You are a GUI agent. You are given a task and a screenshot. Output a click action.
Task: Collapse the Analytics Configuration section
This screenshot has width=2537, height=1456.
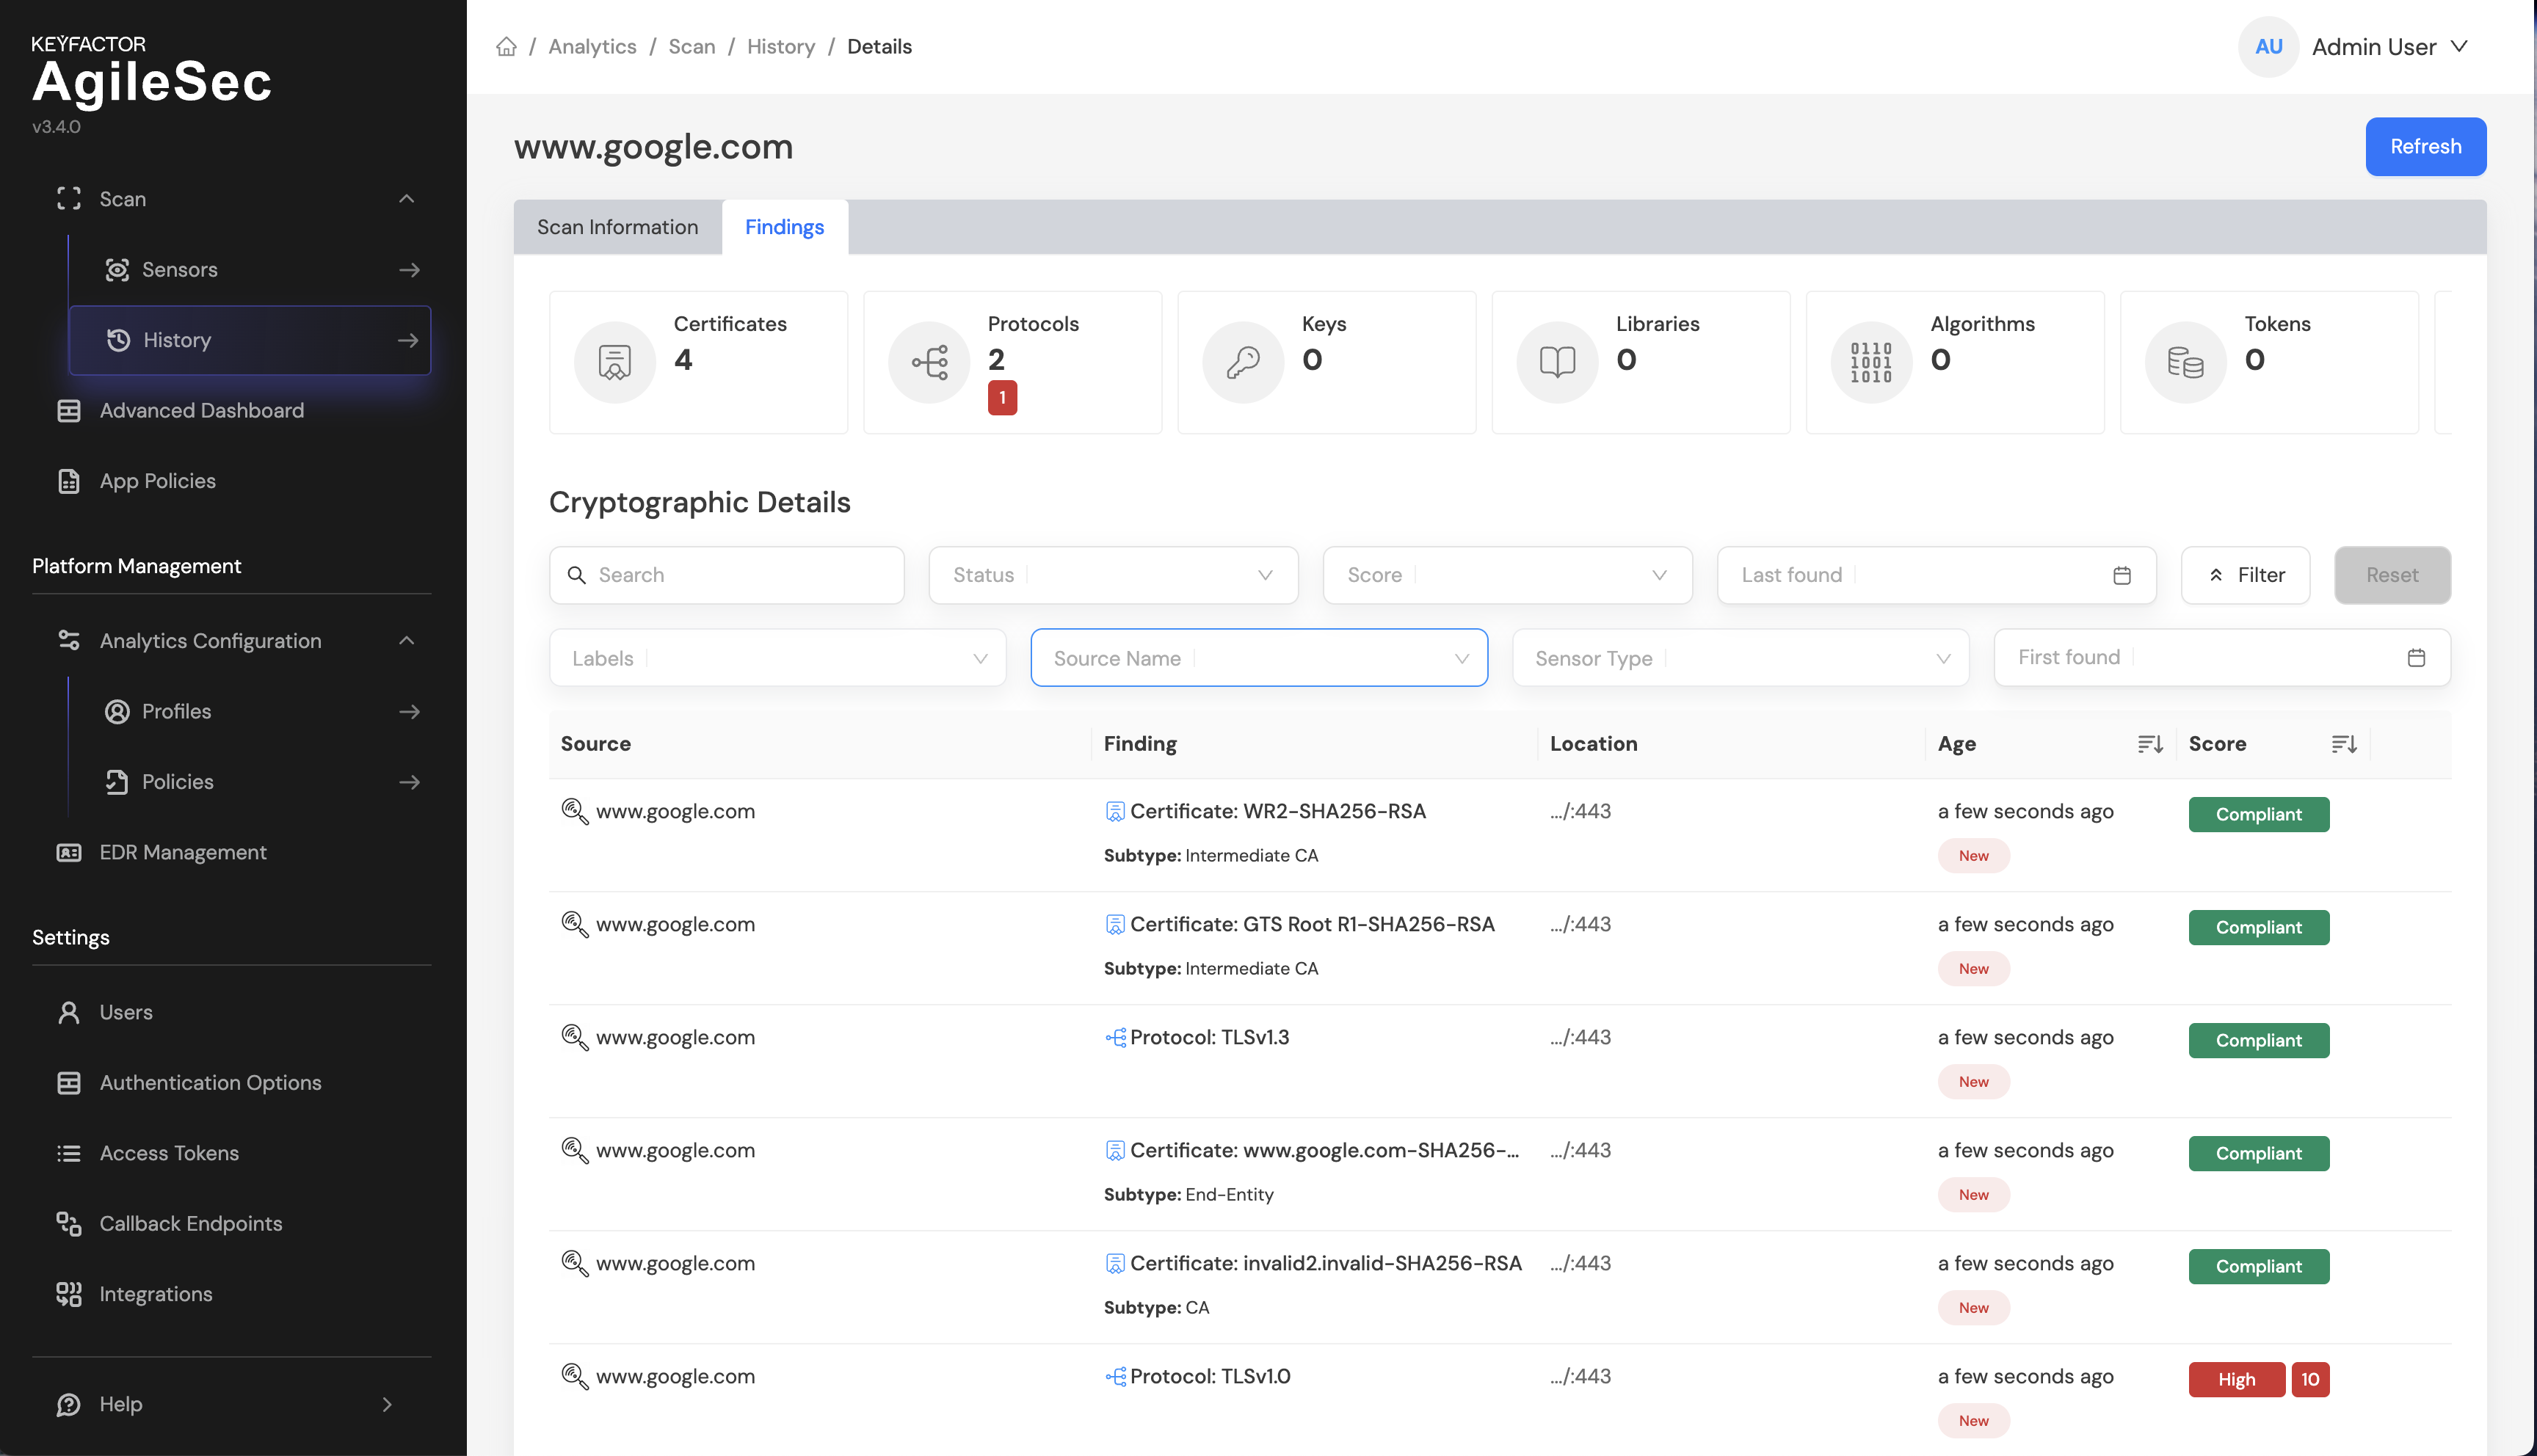click(406, 641)
